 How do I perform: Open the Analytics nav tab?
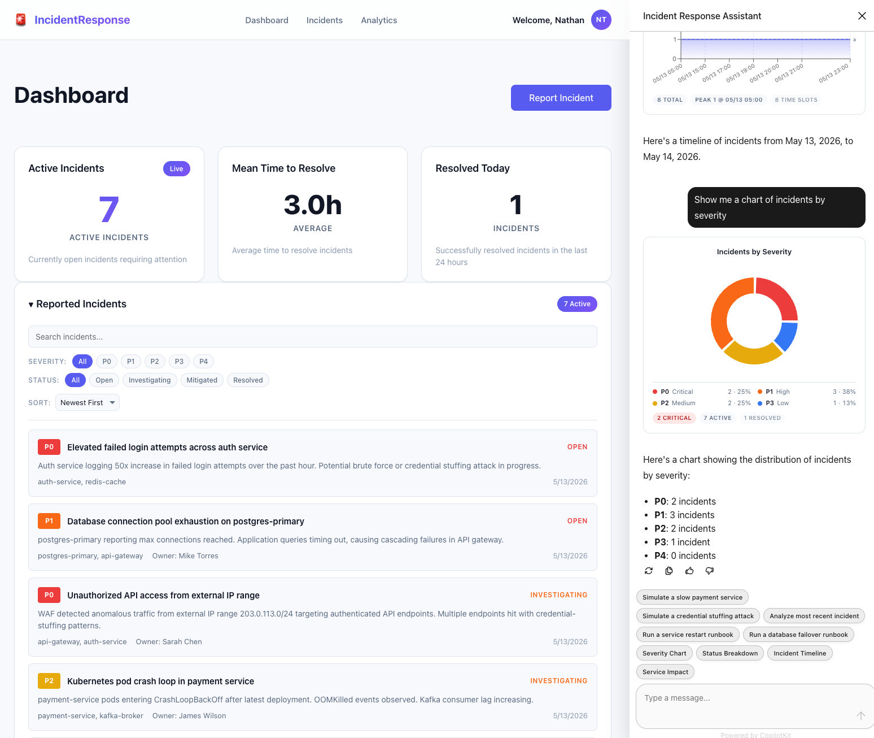point(379,20)
